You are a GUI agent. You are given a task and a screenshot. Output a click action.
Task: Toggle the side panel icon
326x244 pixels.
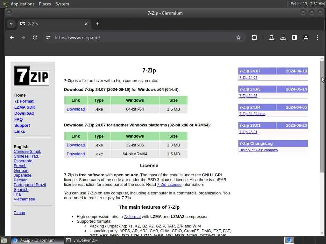294,37
